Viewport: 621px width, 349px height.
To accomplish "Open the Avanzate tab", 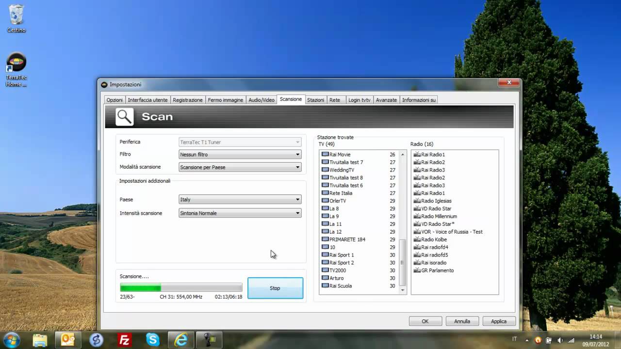I will point(386,100).
